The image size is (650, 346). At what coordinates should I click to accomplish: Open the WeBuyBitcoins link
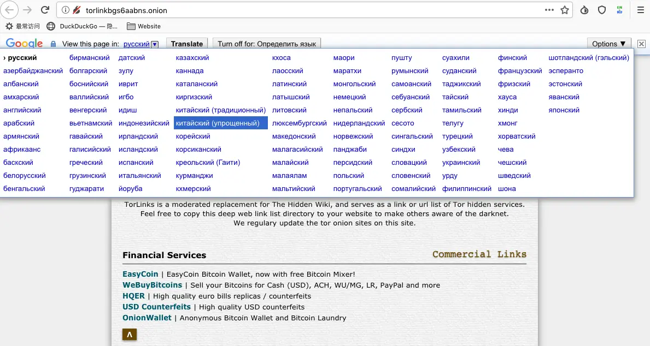[x=152, y=285]
